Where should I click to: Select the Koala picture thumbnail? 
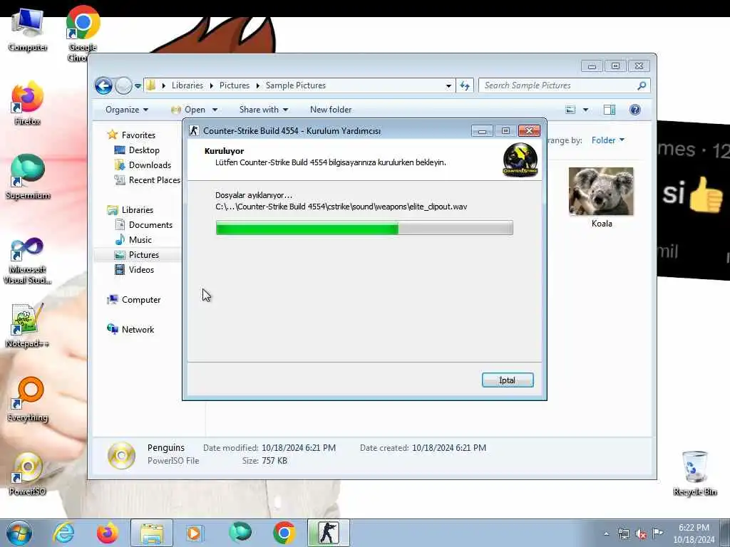(601, 192)
